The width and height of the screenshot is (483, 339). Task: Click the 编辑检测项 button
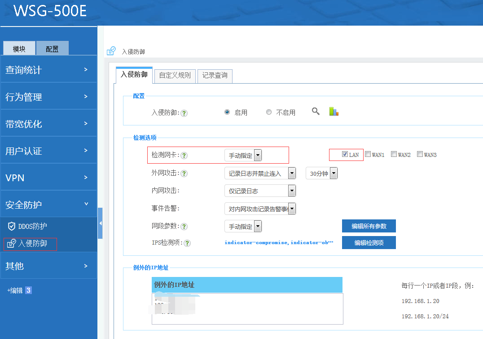tap(369, 243)
